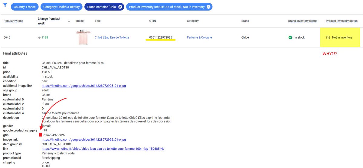Select the Not in inventory status text

point(342,37)
